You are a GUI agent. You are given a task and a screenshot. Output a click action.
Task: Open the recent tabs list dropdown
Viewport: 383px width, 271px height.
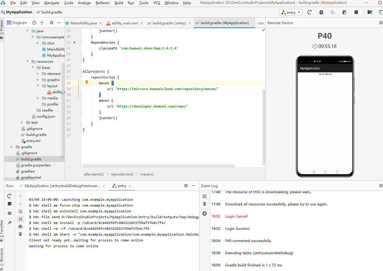(261, 23)
